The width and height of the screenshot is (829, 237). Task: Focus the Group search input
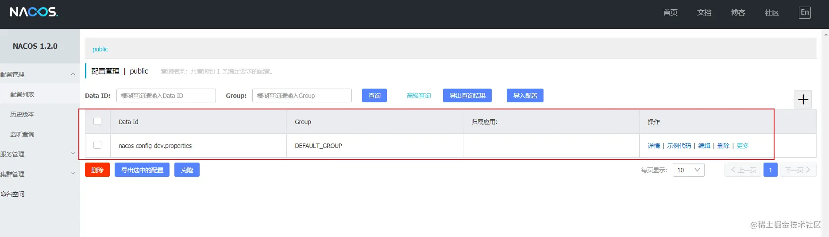[x=302, y=96]
